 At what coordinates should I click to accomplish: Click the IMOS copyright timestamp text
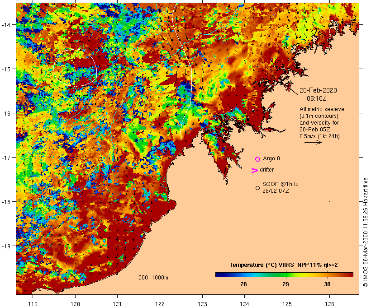pos(365,233)
